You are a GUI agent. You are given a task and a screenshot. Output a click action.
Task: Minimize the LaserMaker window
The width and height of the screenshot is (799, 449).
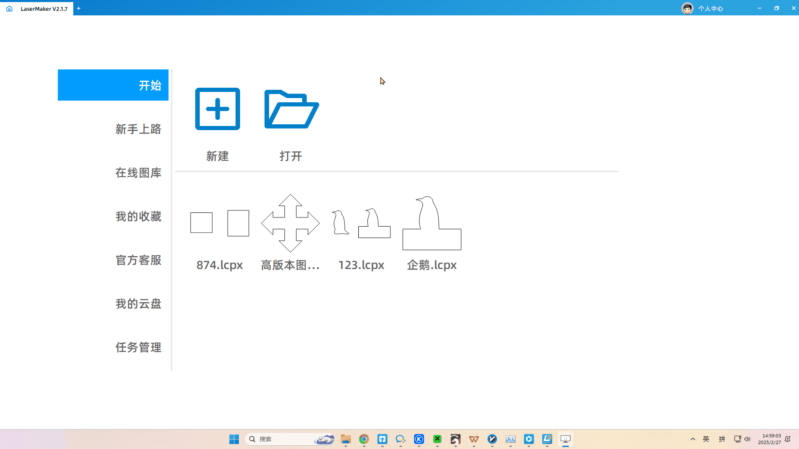point(759,8)
